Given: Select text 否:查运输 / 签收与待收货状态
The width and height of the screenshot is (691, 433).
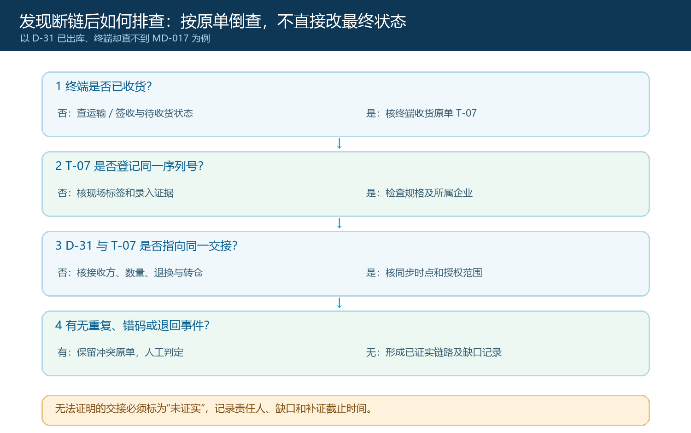Looking at the screenshot, I should [125, 113].
